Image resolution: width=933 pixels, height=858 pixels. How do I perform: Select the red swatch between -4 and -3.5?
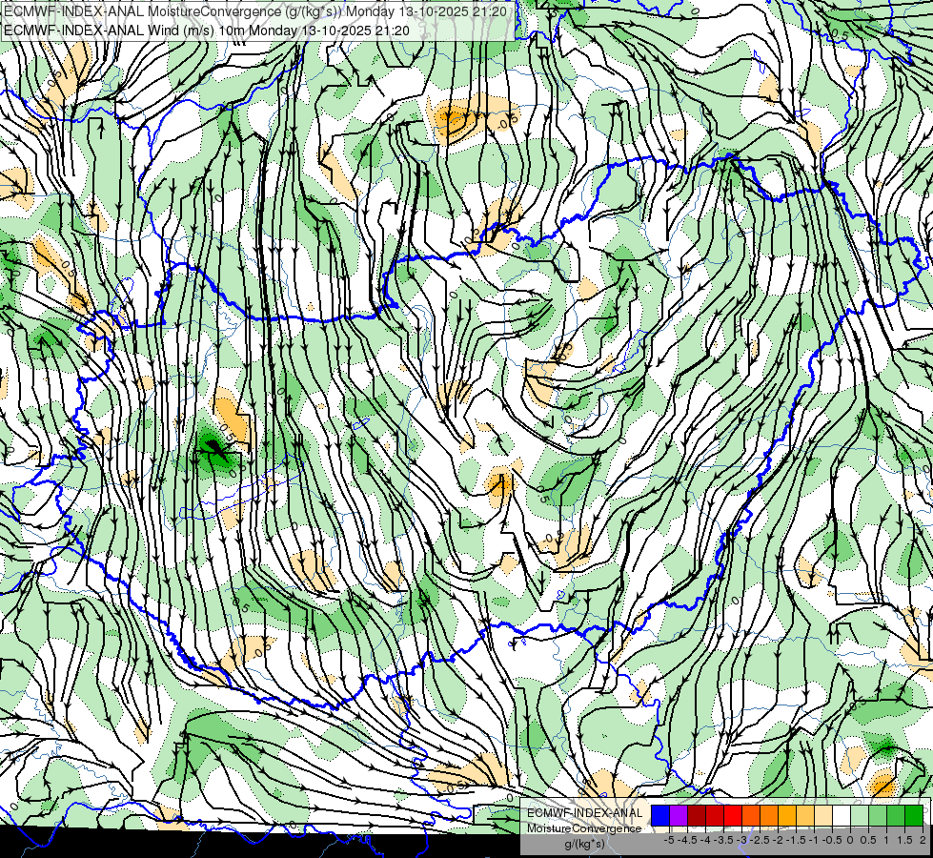pyautogui.click(x=715, y=816)
